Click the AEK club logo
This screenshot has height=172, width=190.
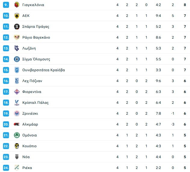click(x=17, y=16)
